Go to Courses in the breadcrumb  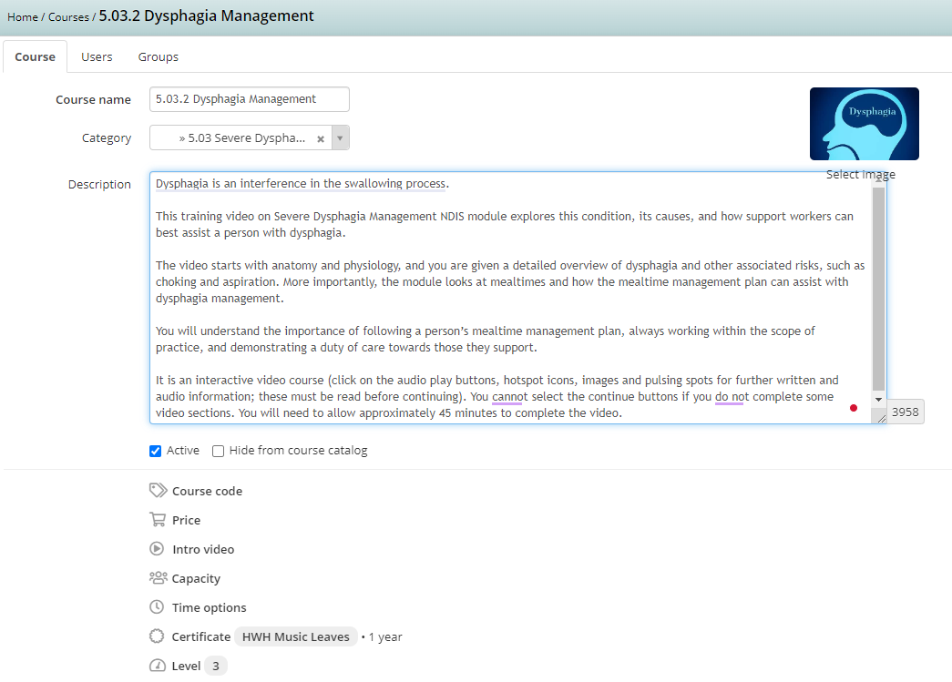click(x=68, y=17)
